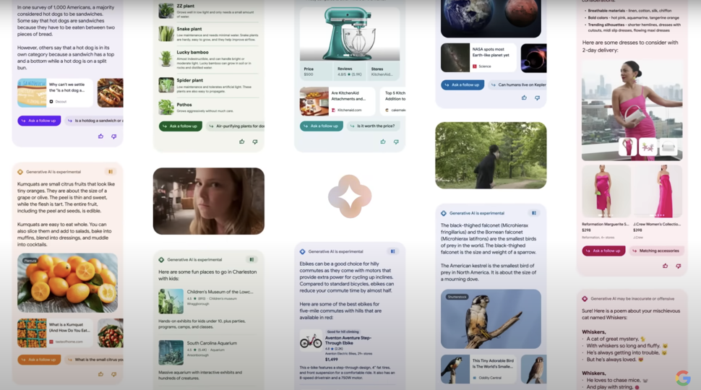Toggle the layout switch on the kumquat card

pyautogui.click(x=110, y=172)
